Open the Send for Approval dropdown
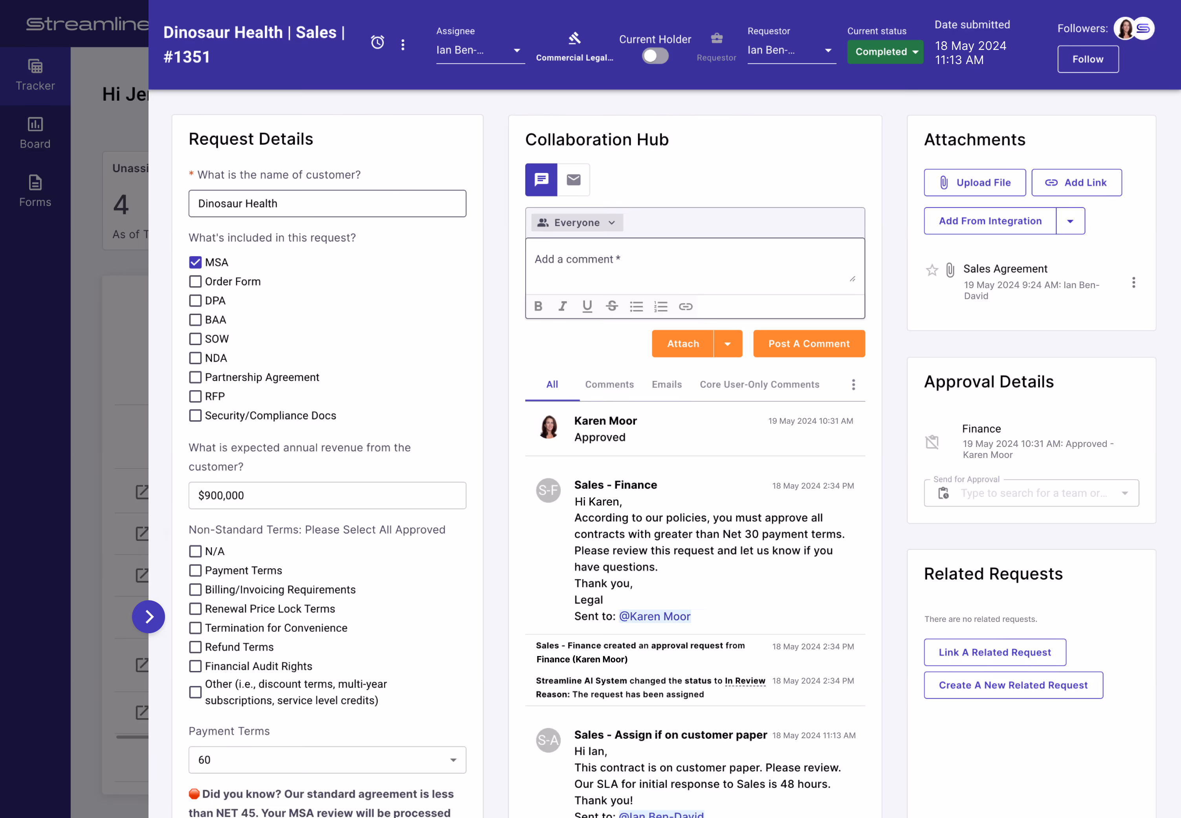Image resolution: width=1181 pixels, height=818 pixels. pyautogui.click(x=1031, y=493)
